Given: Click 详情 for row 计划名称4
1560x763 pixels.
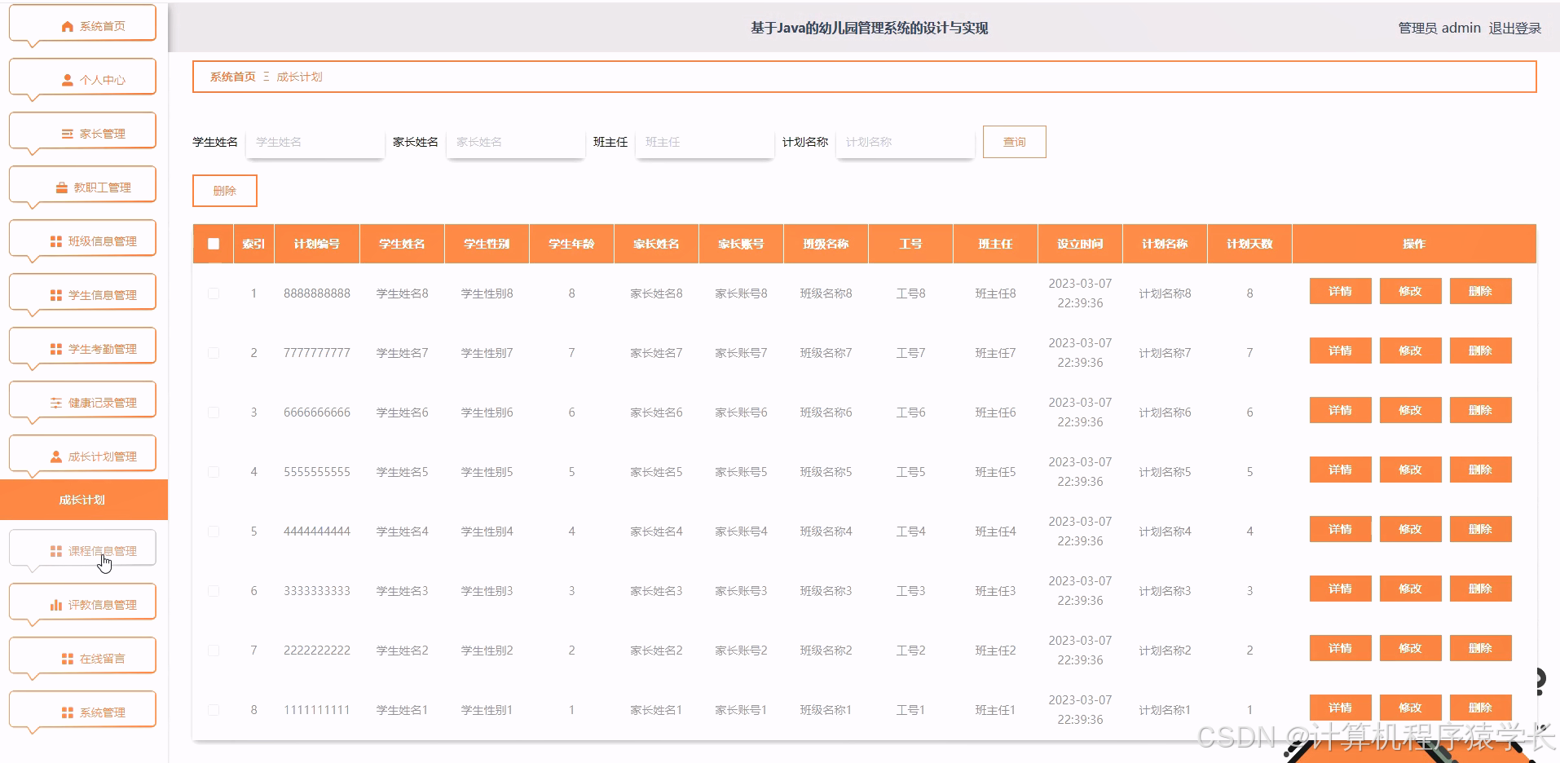Looking at the screenshot, I should (x=1340, y=529).
